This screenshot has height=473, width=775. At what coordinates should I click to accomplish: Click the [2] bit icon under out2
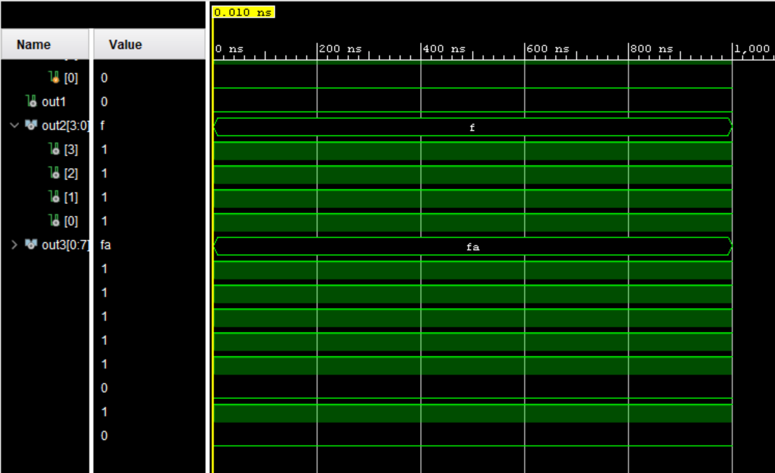pos(55,174)
